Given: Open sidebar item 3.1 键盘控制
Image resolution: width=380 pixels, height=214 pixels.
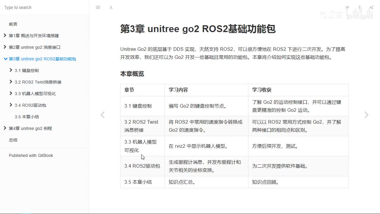Looking at the screenshot, I should [x=27, y=70].
